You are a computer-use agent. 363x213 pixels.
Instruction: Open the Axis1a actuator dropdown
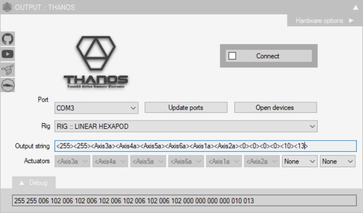(x=224, y=161)
